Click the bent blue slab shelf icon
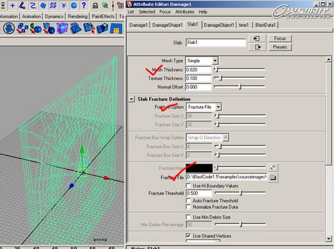 coord(102,29)
